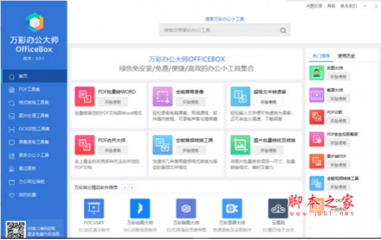This screenshot has height=240, width=381.
Task: Click the 图片批量修改及转换 green icon
Action: [240, 145]
